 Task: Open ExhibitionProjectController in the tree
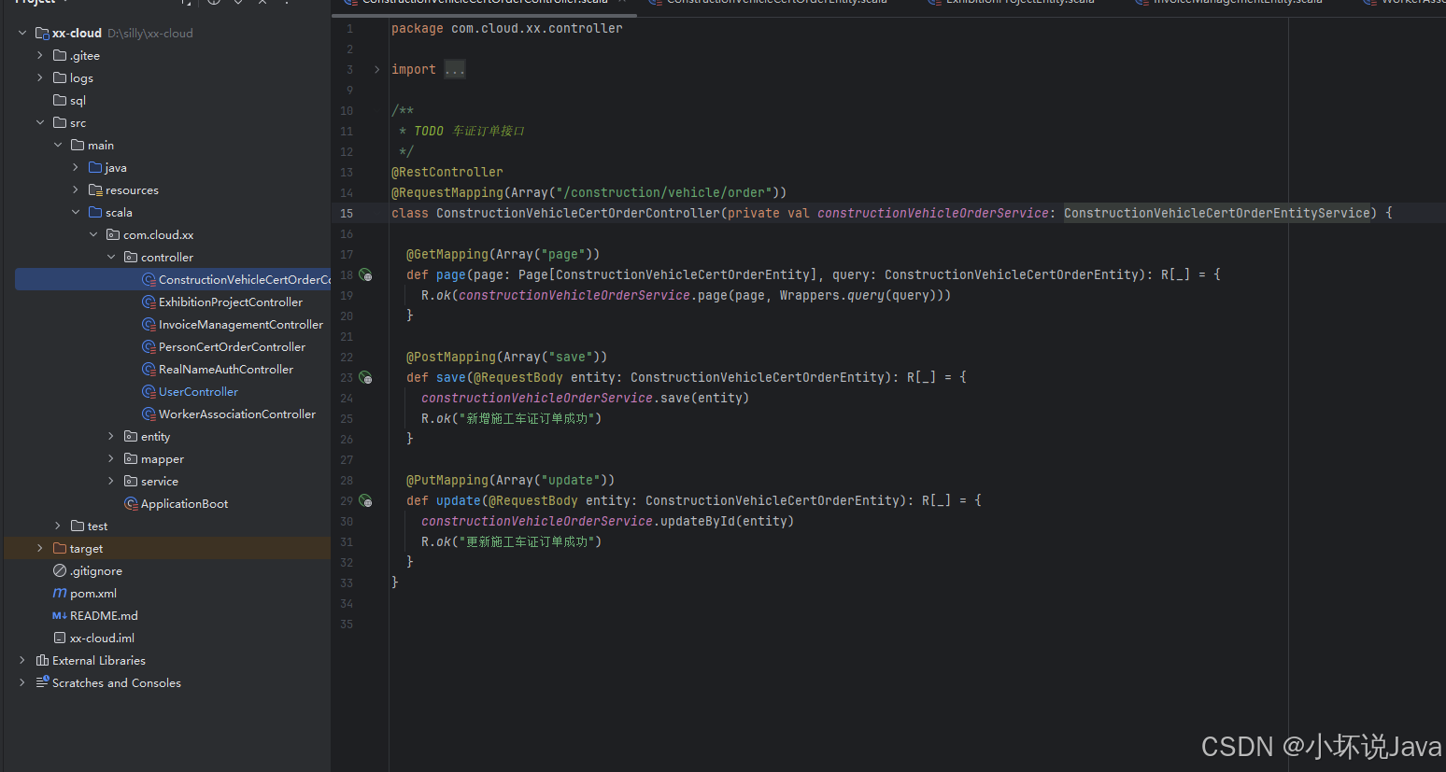(231, 302)
